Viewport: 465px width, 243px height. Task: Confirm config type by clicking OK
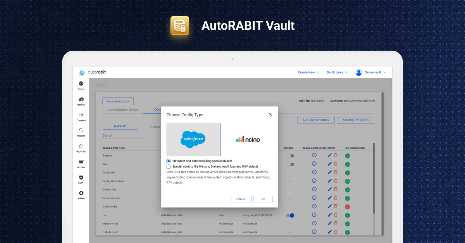pos(263,199)
